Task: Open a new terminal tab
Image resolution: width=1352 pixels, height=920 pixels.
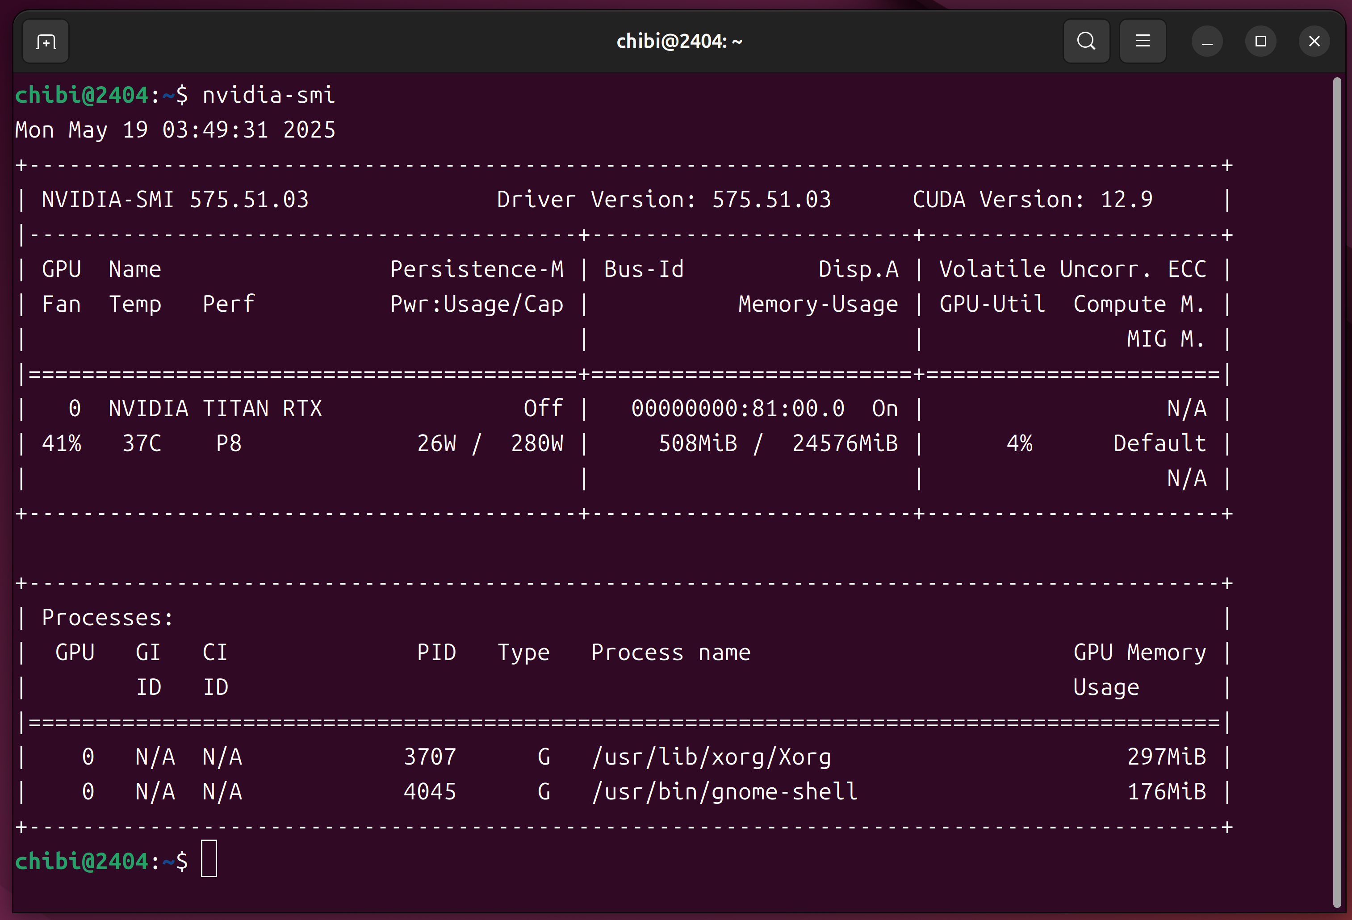Action: click(x=46, y=41)
